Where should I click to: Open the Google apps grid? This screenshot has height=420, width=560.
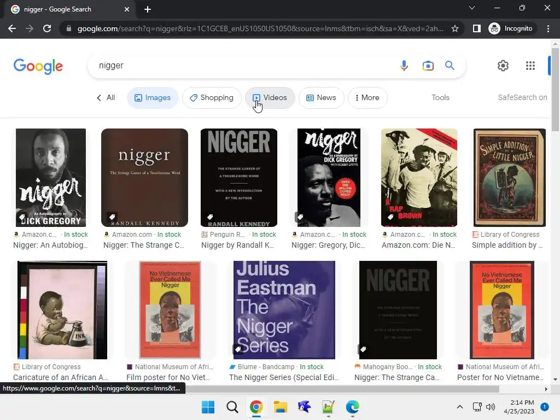point(530,66)
